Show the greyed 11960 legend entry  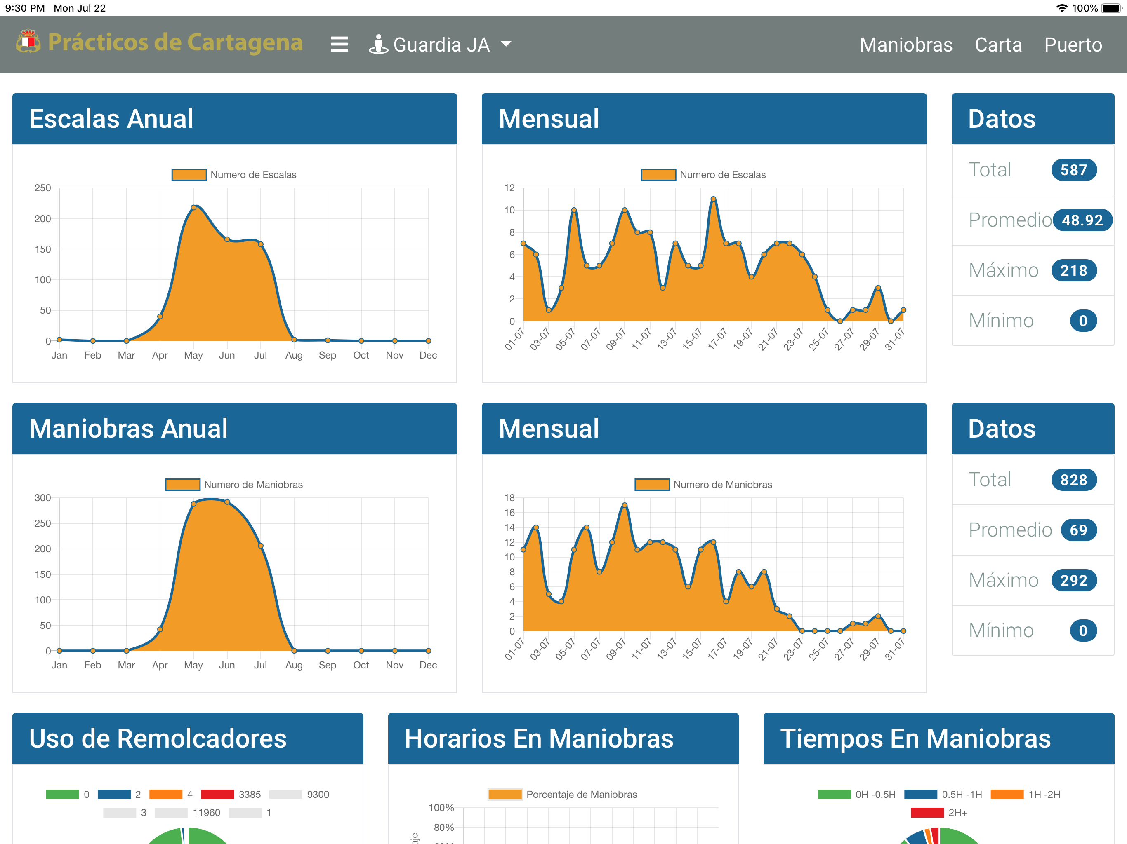(x=188, y=813)
